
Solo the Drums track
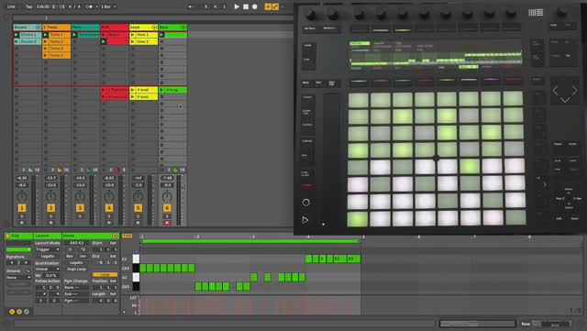(x=22, y=216)
